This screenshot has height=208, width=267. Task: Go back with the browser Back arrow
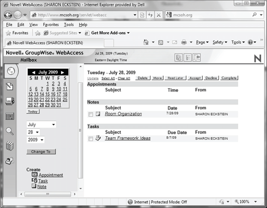click(x=8, y=15)
